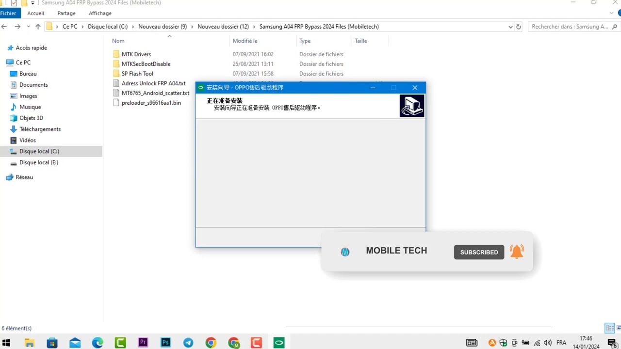Click Disque local (C:) in breadcrumb
The height and width of the screenshot is (349, 621).
coord(108,27)
